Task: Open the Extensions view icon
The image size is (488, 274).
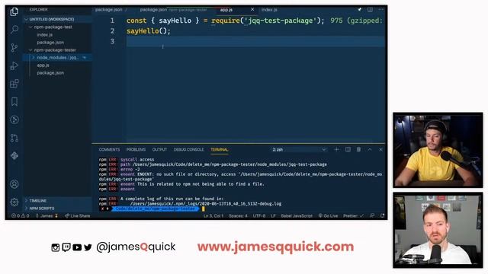Action: pos(14,84)
